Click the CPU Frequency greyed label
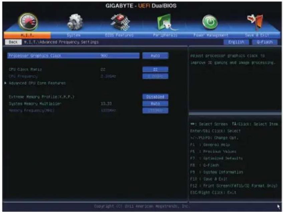283x212 pixels. [x=23, y=76]
